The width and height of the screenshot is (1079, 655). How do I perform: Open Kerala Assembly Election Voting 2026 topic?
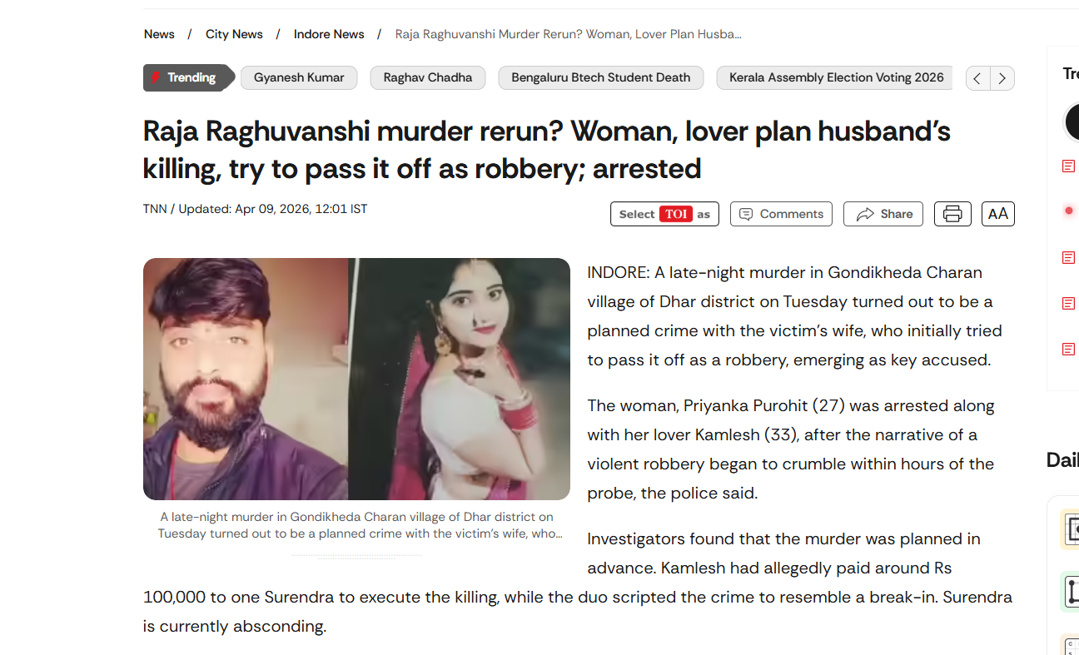point(837,77)
